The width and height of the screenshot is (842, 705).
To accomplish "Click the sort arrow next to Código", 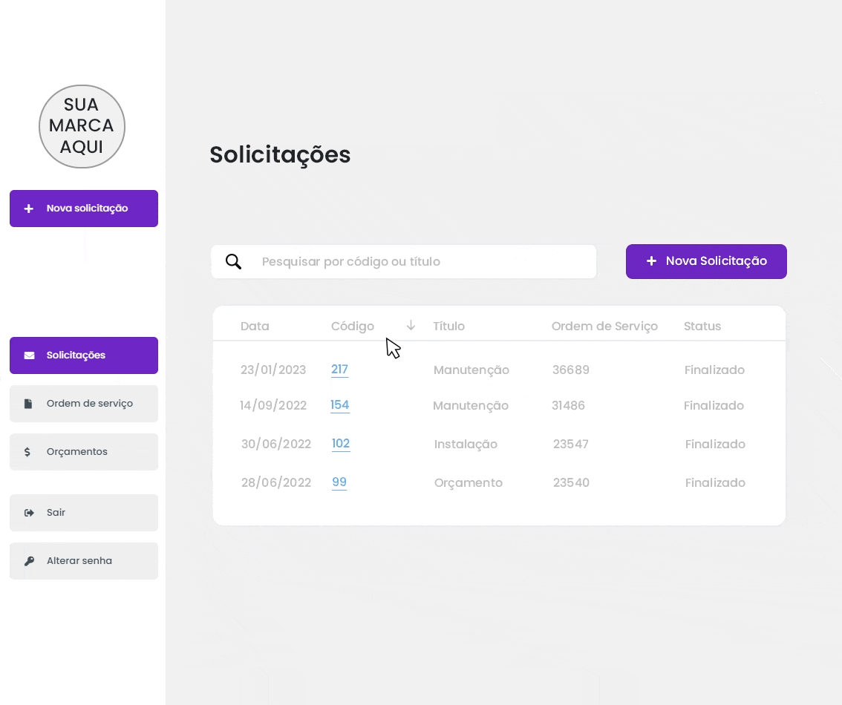I will (x=411, y=326).
